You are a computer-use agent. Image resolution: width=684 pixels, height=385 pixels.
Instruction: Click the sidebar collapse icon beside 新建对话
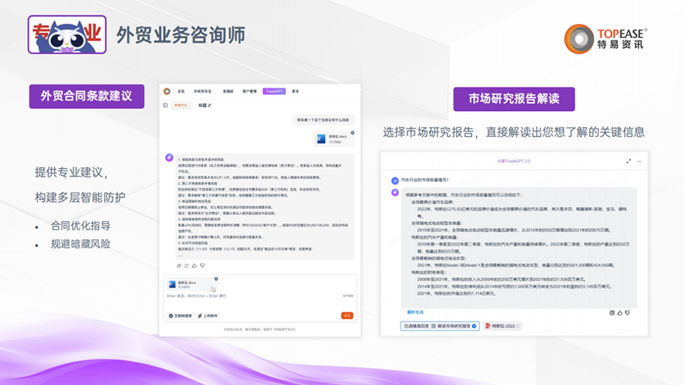pos(166,105)
